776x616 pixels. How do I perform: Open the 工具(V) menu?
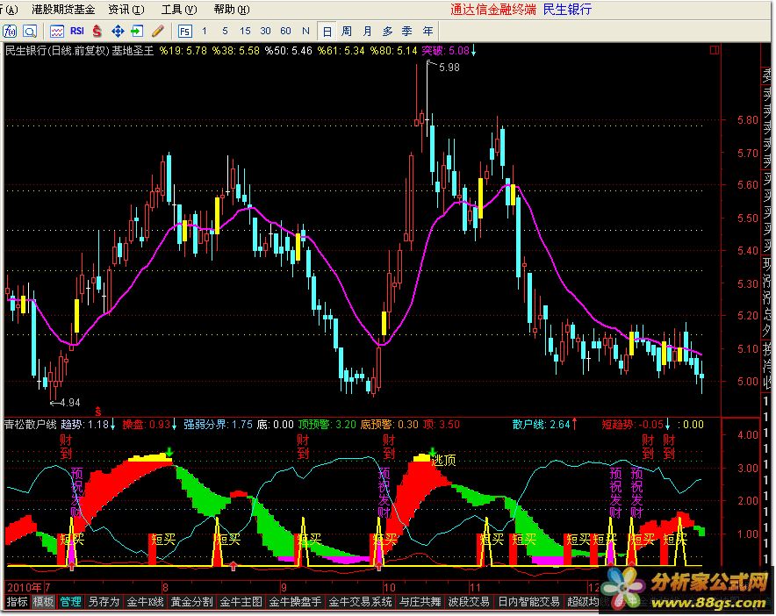coord(179,10)
